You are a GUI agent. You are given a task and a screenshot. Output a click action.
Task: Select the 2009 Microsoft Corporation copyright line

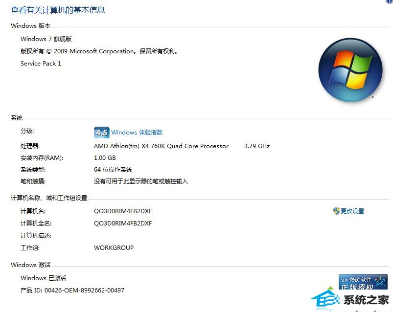coord(99,51)
